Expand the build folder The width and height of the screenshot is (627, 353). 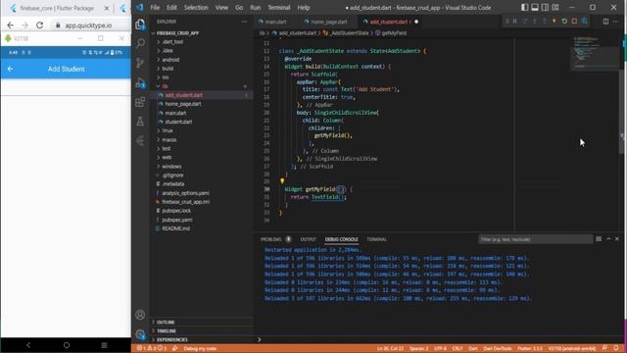click(x=168, y=69)
